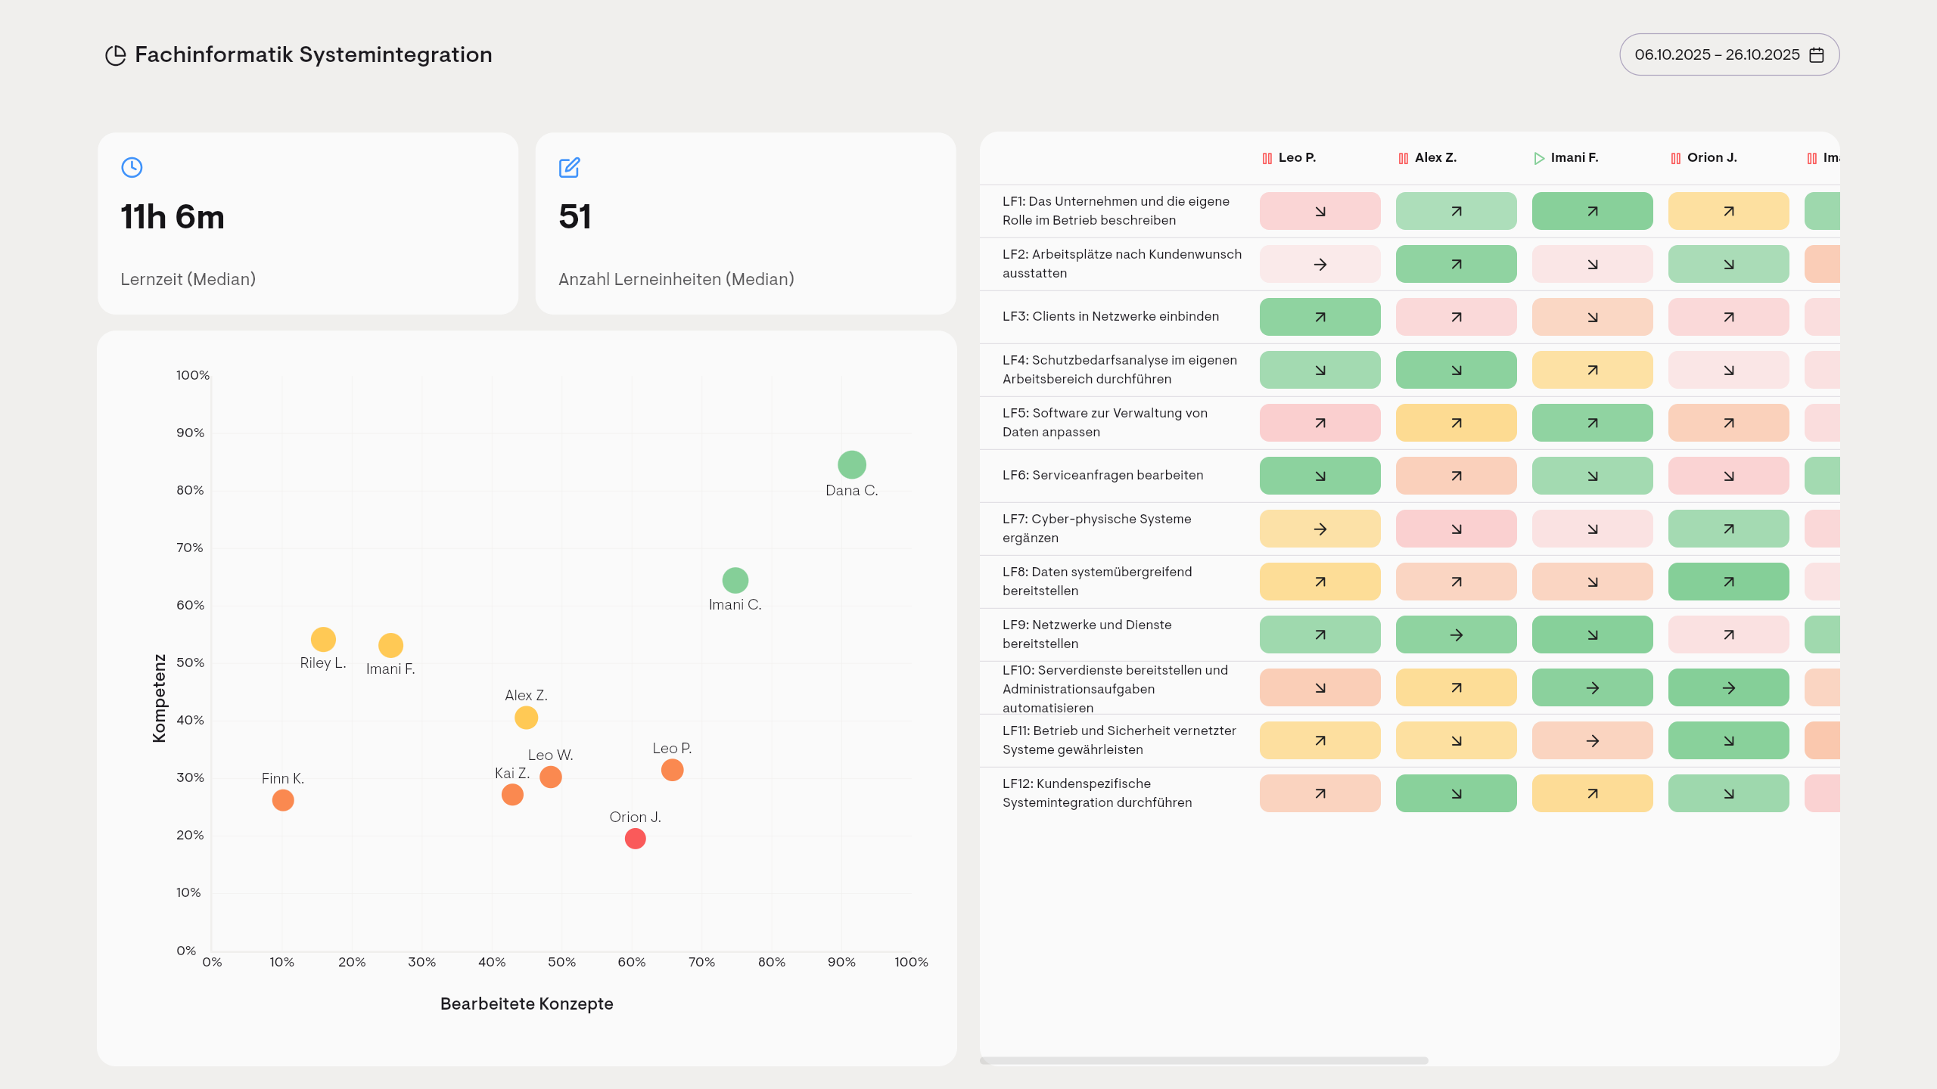Click Orion J.'s upward trend arrow for LF8
Image resolution: width=1937 pixels, height=1089 pixels.
coord(1728,582)
